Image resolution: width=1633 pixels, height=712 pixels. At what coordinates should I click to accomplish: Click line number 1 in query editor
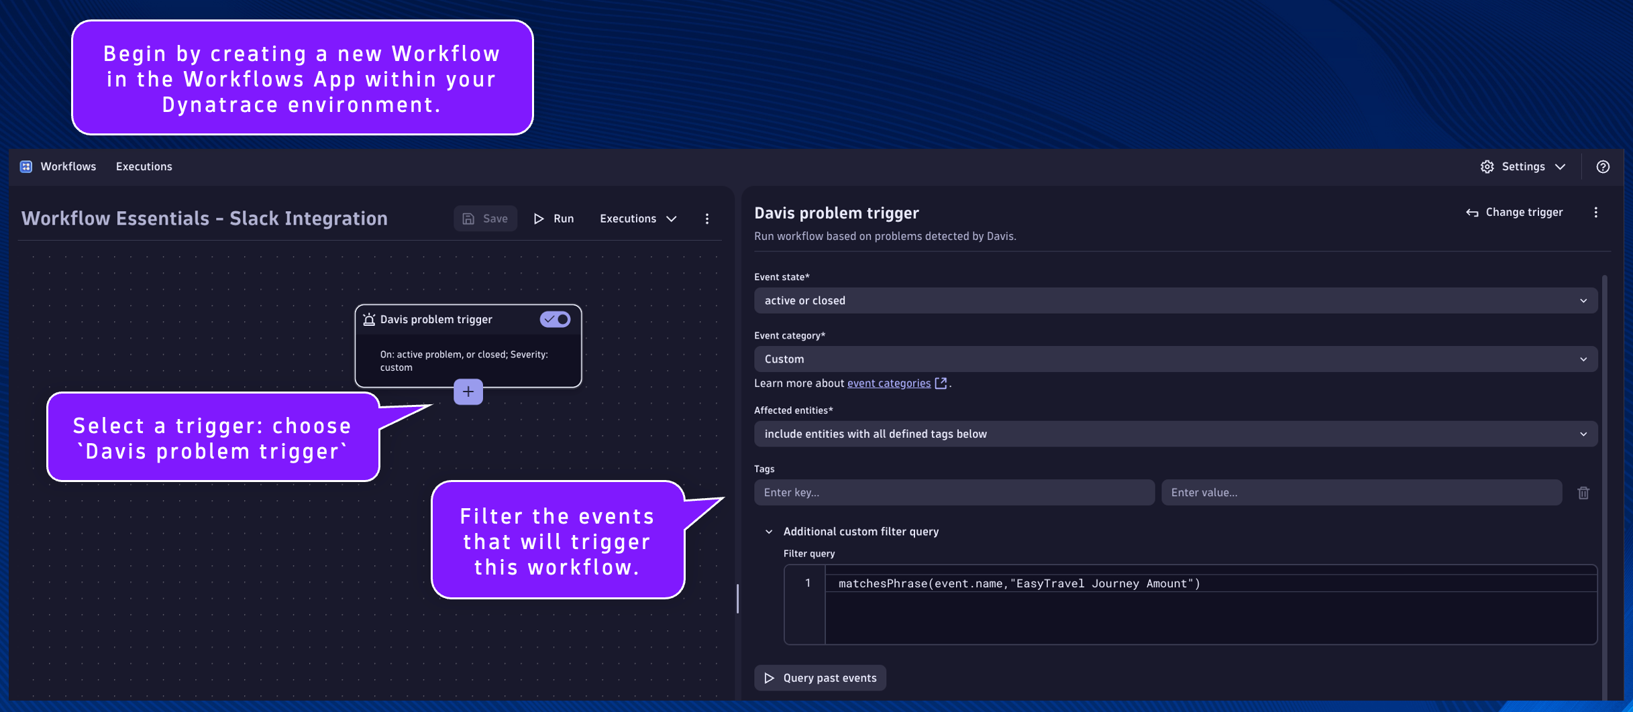click(x=808, y=583)
